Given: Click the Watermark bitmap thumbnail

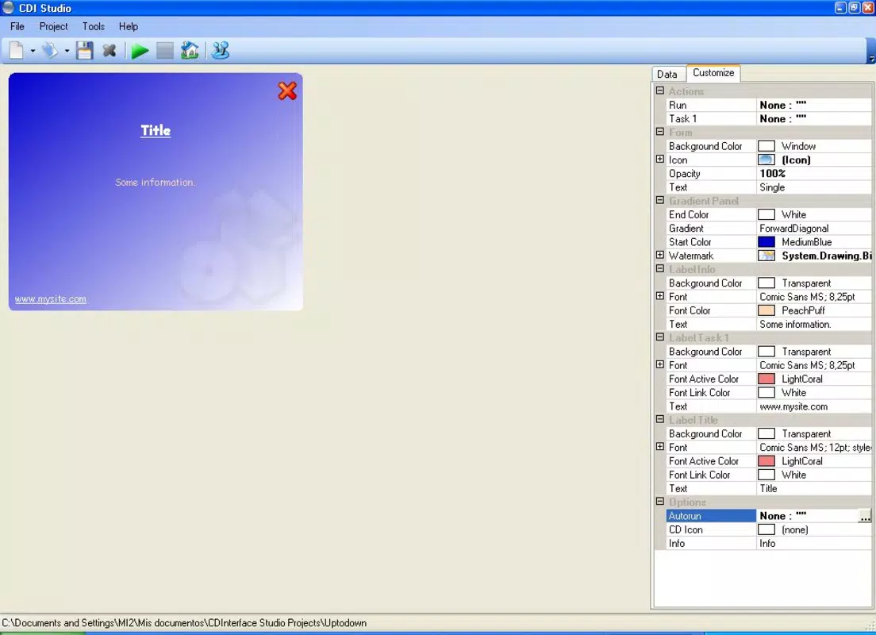Looking at the screenshot, I should tap(766, 256).
